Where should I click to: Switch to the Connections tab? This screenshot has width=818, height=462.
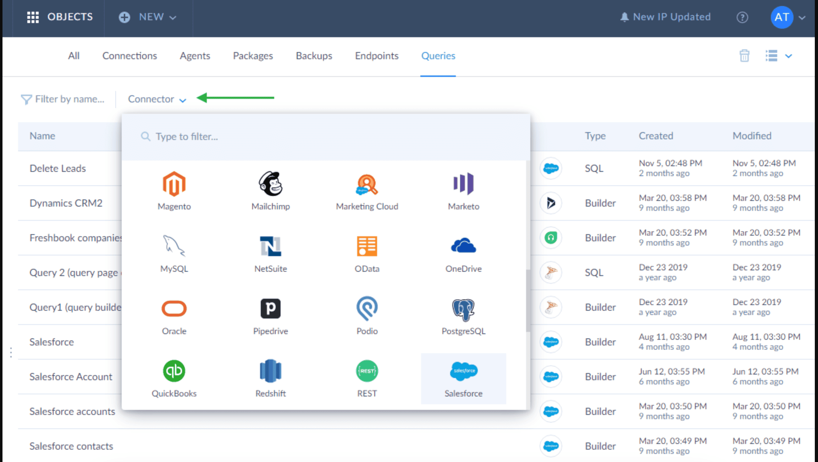[129, 56]
